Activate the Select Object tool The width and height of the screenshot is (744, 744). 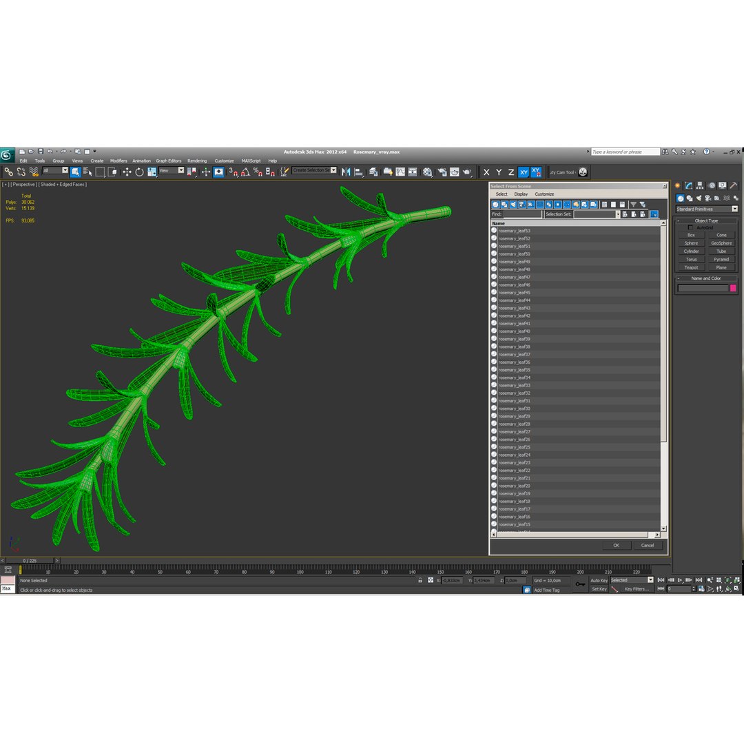pos(76,172)
